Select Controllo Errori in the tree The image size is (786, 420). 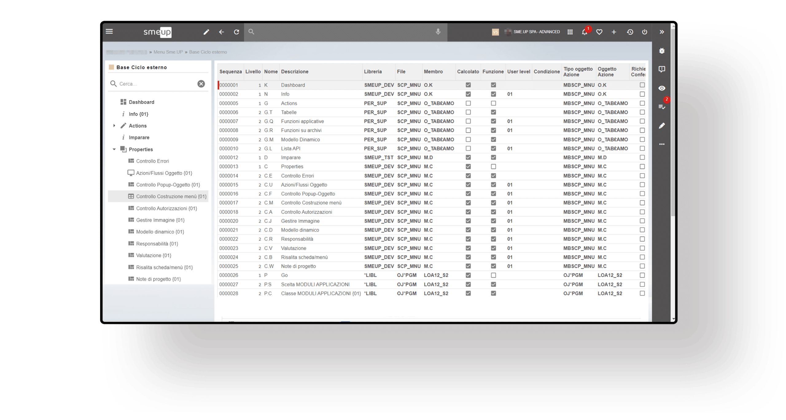(x=152, y=161)
